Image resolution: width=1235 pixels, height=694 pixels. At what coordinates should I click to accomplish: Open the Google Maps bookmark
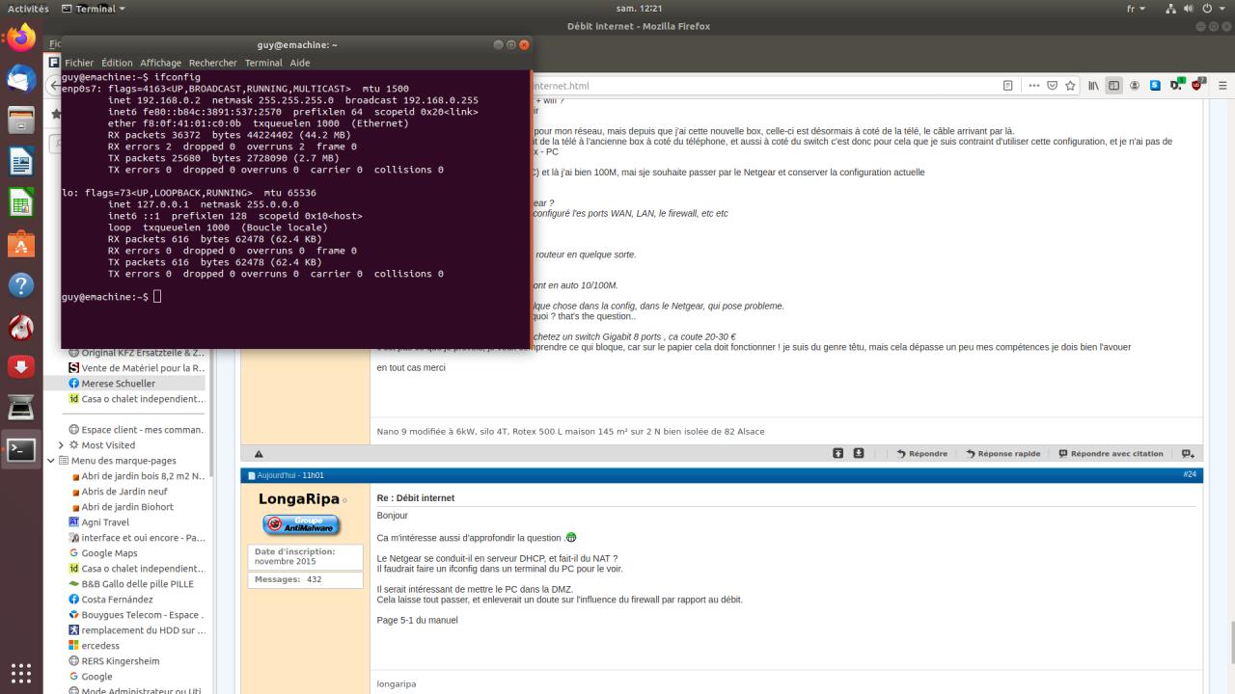pyautogui.click(x=102, y=553)
